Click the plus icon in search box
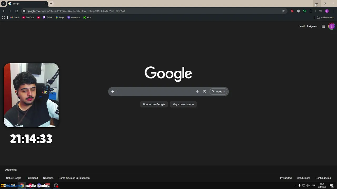 point(113,92)
